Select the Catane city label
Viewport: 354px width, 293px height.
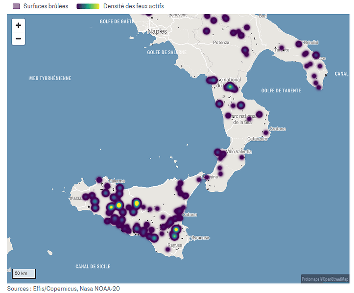[190, 215]
